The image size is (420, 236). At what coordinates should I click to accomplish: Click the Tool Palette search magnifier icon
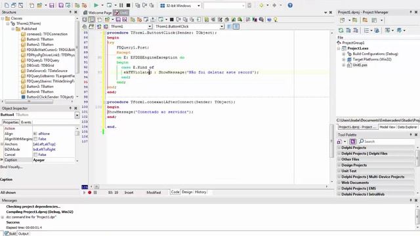(x=362, y=142)
